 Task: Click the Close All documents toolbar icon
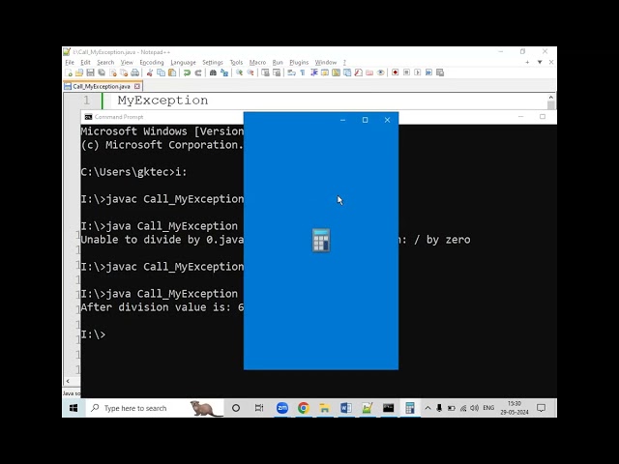(124, 72)
